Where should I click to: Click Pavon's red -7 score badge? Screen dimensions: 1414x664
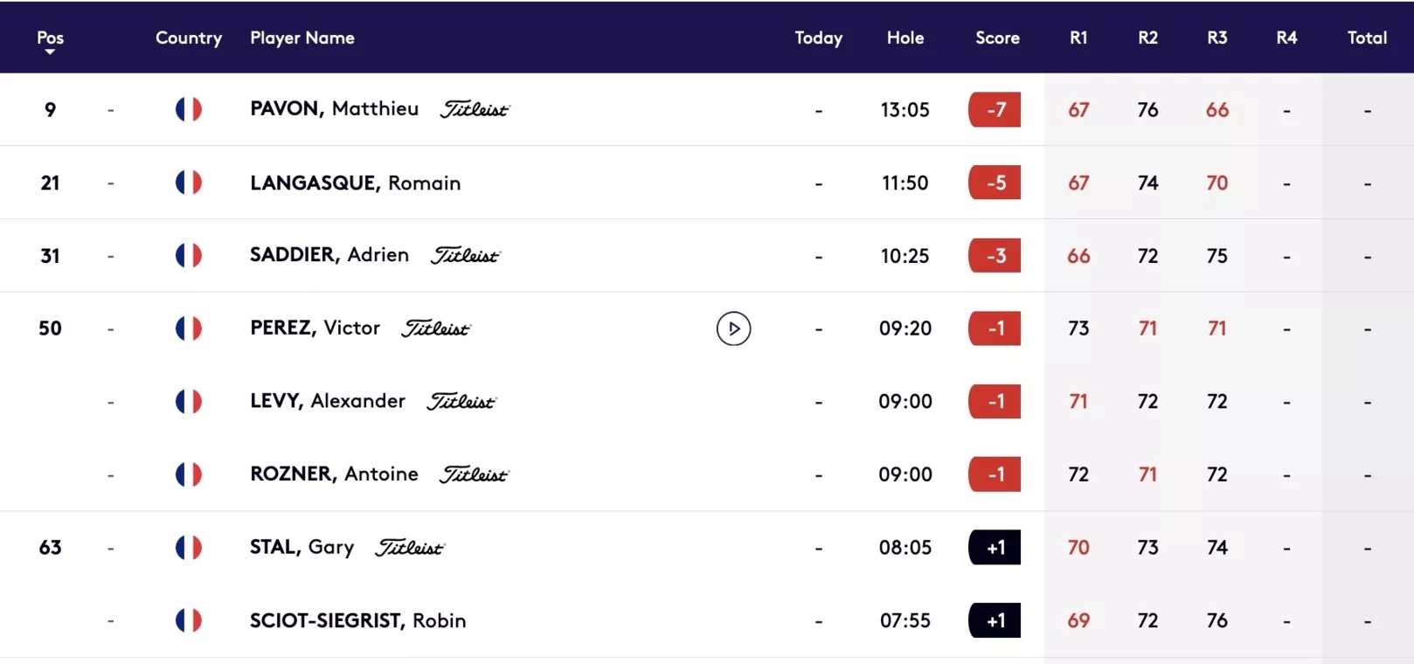[x=995, y=109]
